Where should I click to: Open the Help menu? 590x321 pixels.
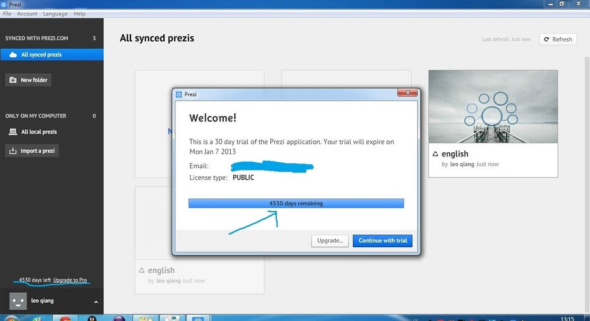tap(80, 14)
